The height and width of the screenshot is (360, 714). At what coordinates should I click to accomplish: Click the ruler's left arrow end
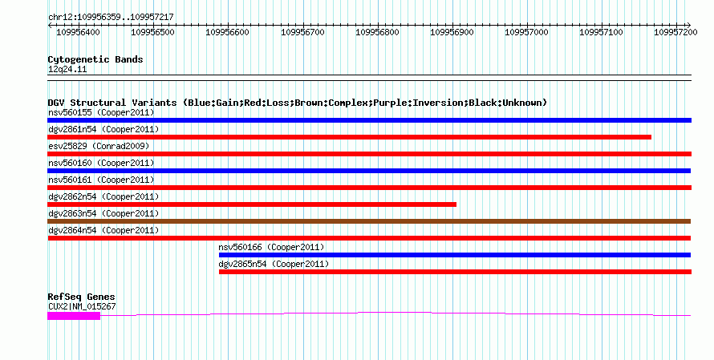coord(50,26)
